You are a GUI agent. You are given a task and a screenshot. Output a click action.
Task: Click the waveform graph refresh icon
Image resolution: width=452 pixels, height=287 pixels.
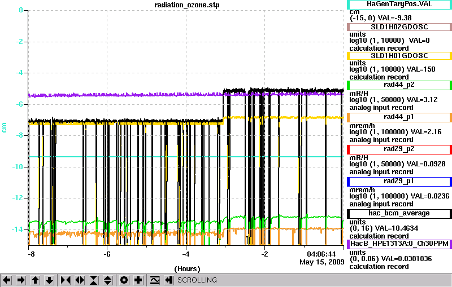tap(155, 280)
